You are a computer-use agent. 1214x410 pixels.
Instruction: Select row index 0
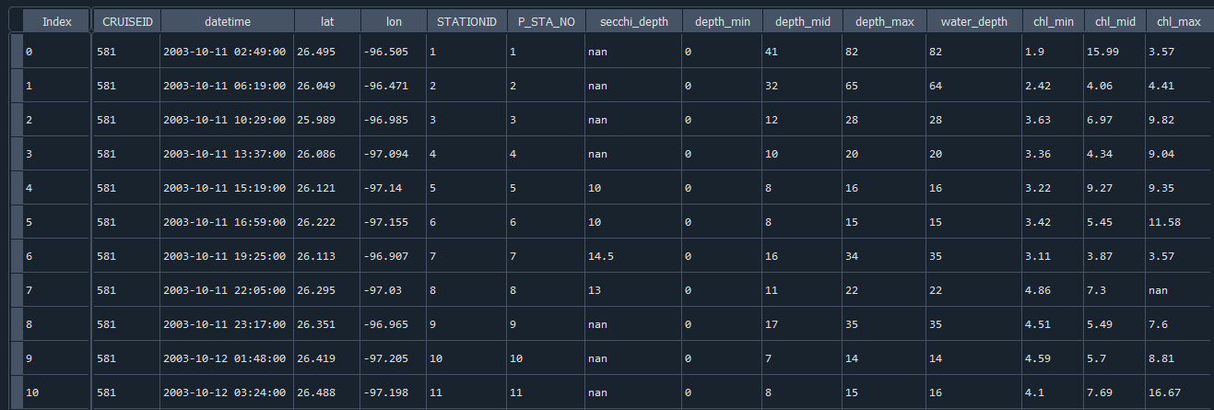pyautogui.click(x=56, y=52)
